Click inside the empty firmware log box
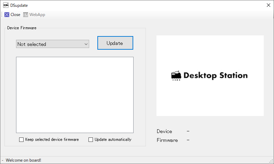Image resolution: width=274 pixels, height=164 pixels. (x=74, y=95)
